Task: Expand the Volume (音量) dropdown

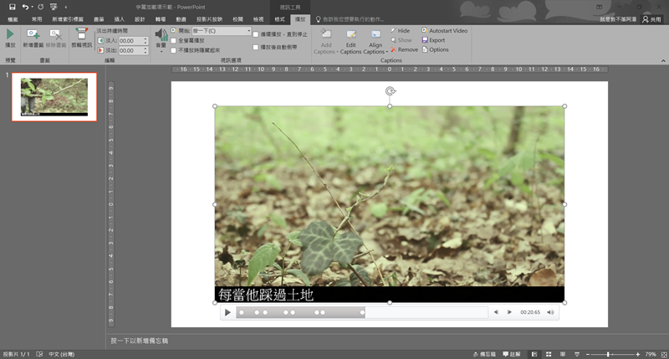Action: click(161, 50)
